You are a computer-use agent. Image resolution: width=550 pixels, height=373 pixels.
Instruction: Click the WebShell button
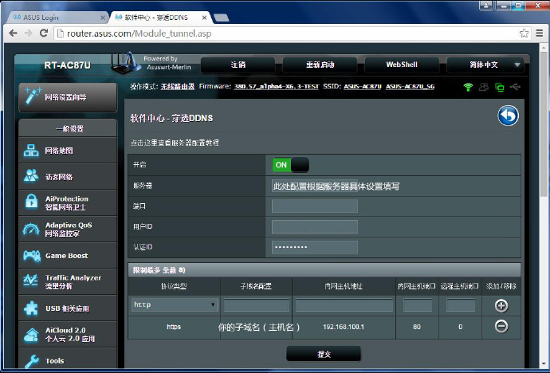pos(402,65)
